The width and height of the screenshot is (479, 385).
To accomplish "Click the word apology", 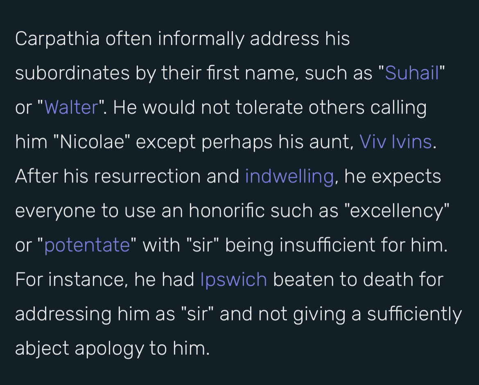I will point(109,349).
